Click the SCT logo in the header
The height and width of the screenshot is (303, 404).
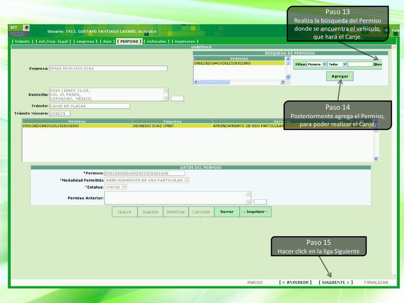20,31
